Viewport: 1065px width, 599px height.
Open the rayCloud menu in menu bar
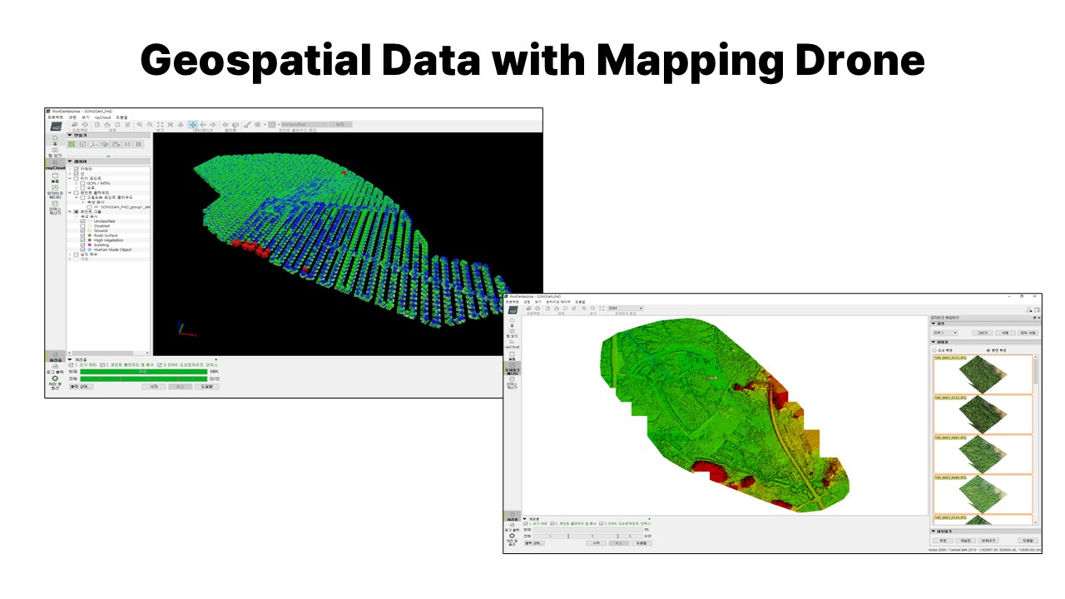click(102, 117)
